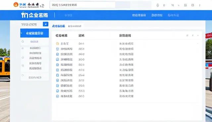Click the magnifier icon on the blue-text sidebar item
The width and height of the screenshot is (212, 122).
click(23, 41)
